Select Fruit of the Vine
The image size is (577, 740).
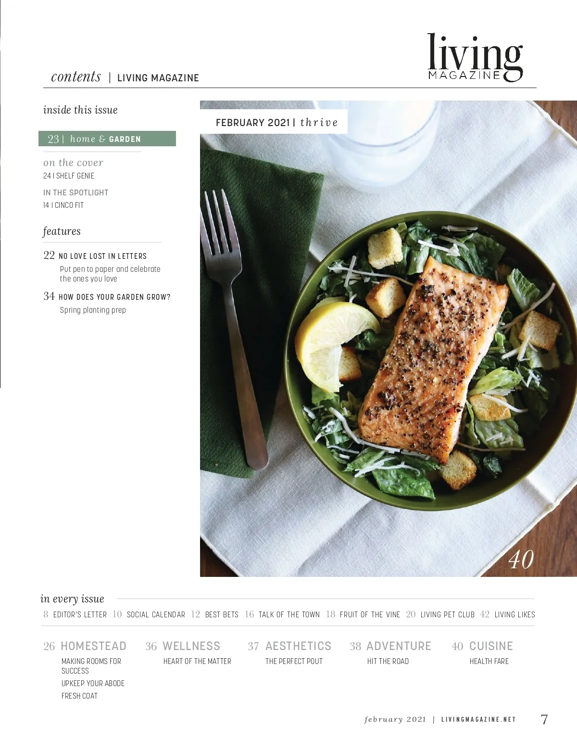click(363, 614)
